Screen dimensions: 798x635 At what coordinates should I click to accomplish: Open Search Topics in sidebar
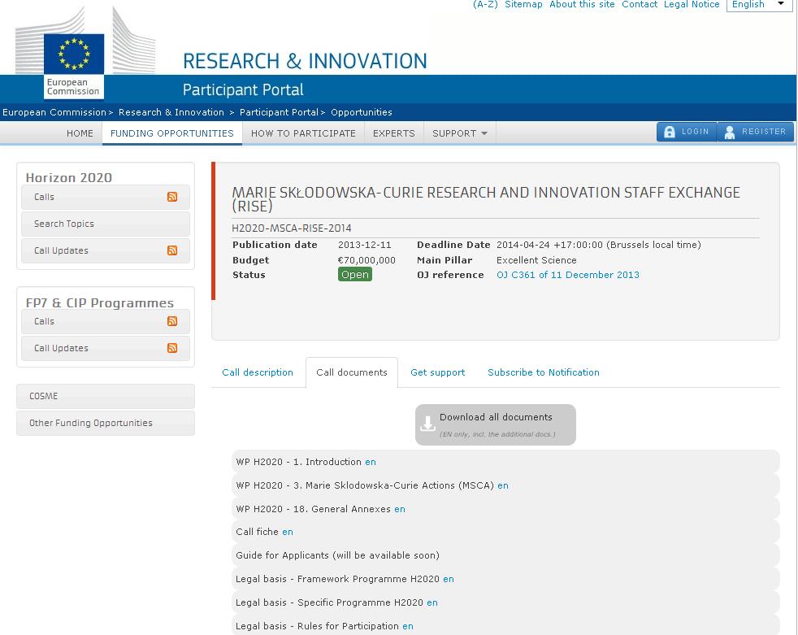pos(106,224)
